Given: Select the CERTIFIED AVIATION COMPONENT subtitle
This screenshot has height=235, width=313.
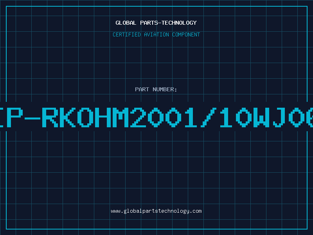Looking at the screenshot, I should click(x=156, y=34).
